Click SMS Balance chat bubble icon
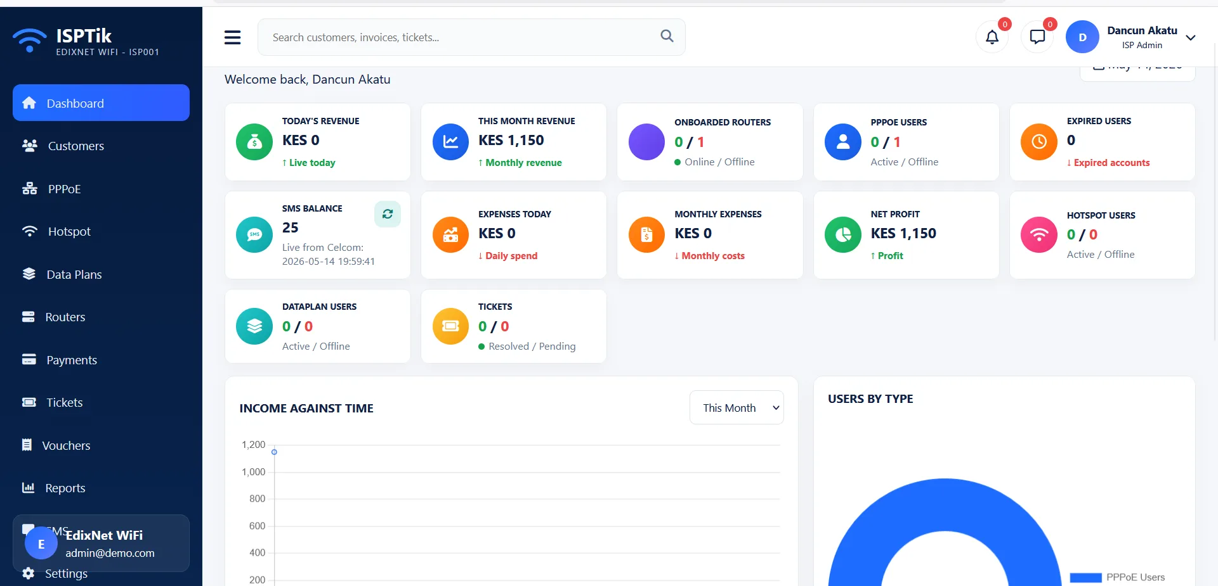 254,234
